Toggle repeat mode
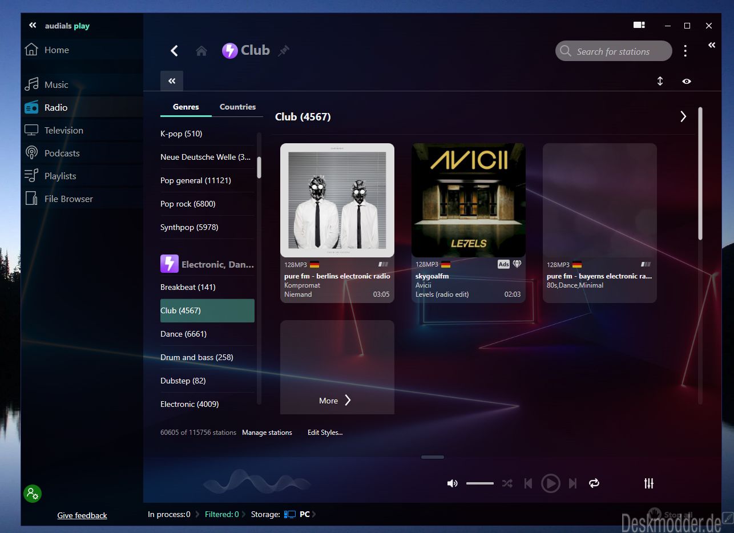Image resolution: width=734 pixels, height=533 pixels. [x=594, y=483]
